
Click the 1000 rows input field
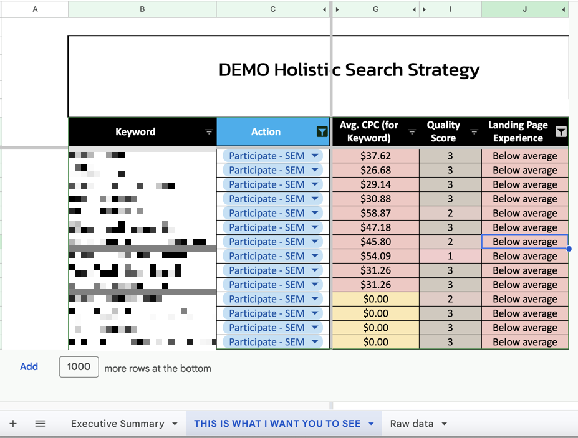point(79,367)
